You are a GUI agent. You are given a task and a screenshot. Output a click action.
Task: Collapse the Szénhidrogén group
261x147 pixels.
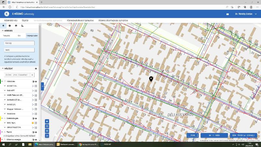pos(2,118)
